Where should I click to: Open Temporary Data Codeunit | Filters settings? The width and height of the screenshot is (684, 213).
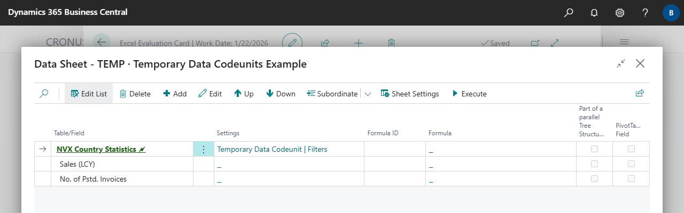point(272,149)
